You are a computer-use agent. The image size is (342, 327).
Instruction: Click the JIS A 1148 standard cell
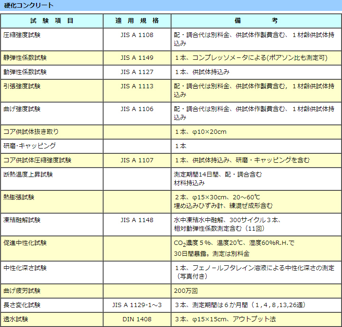tap(137, 220)
